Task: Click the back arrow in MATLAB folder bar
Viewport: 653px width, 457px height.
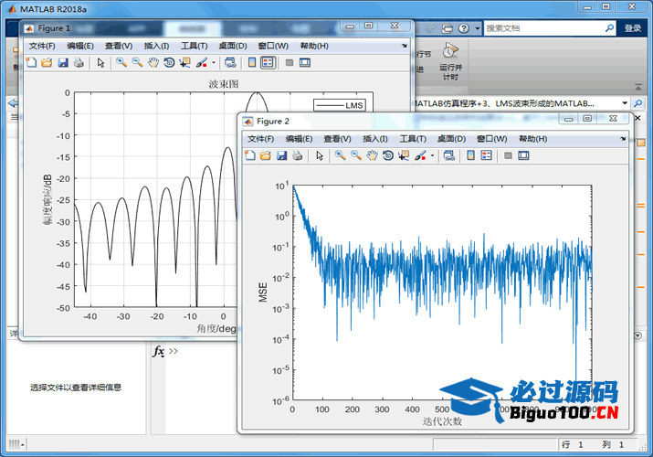Action: pyautogui.click(x=13, y=103)
